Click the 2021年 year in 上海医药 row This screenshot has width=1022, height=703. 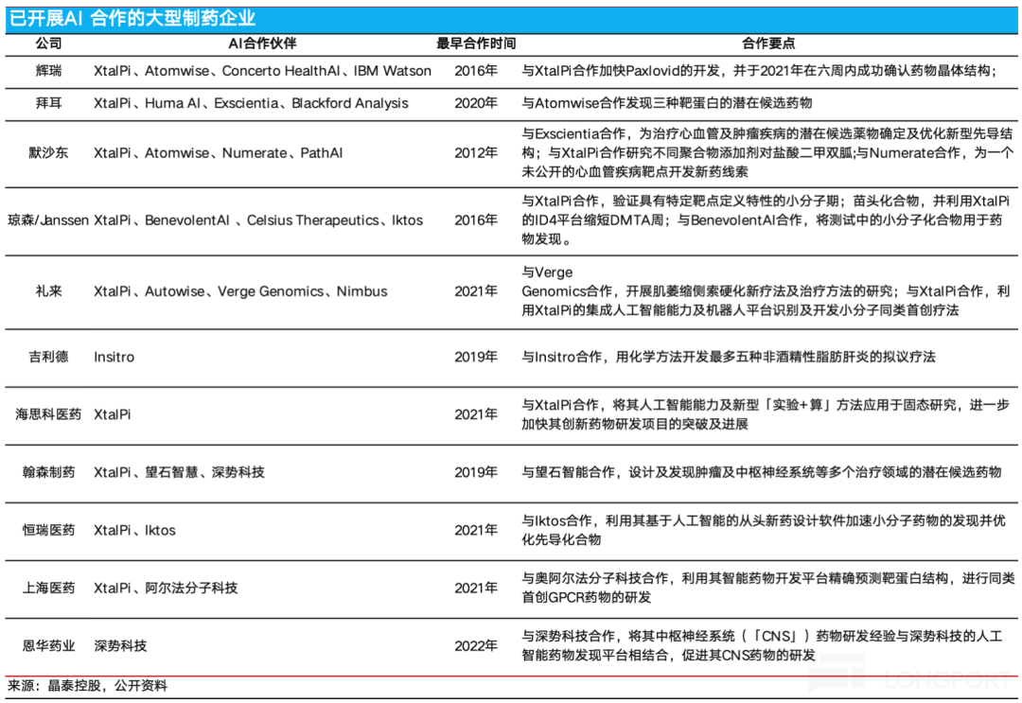476,589
